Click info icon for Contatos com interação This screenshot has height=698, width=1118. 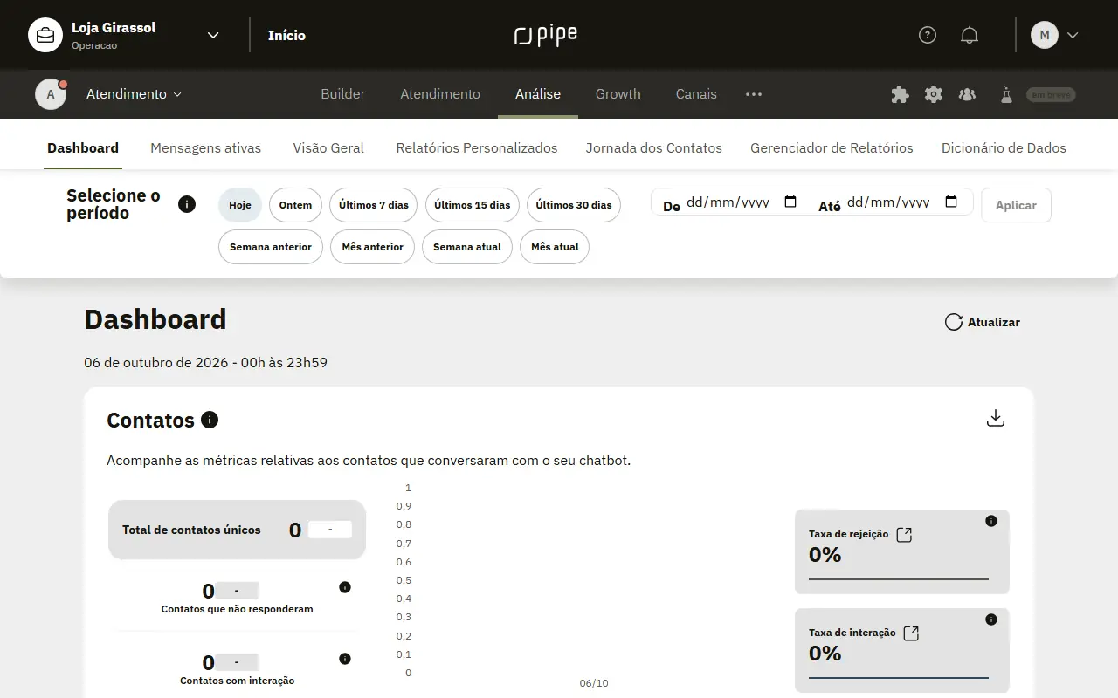[345, 659]
